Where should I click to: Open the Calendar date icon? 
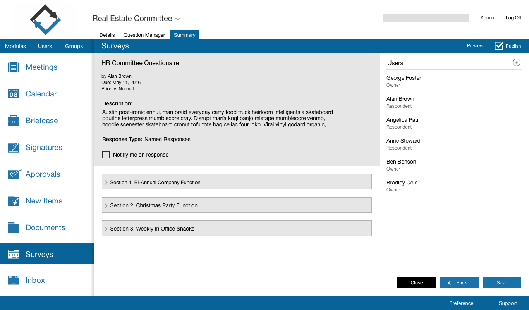(14, 94)
